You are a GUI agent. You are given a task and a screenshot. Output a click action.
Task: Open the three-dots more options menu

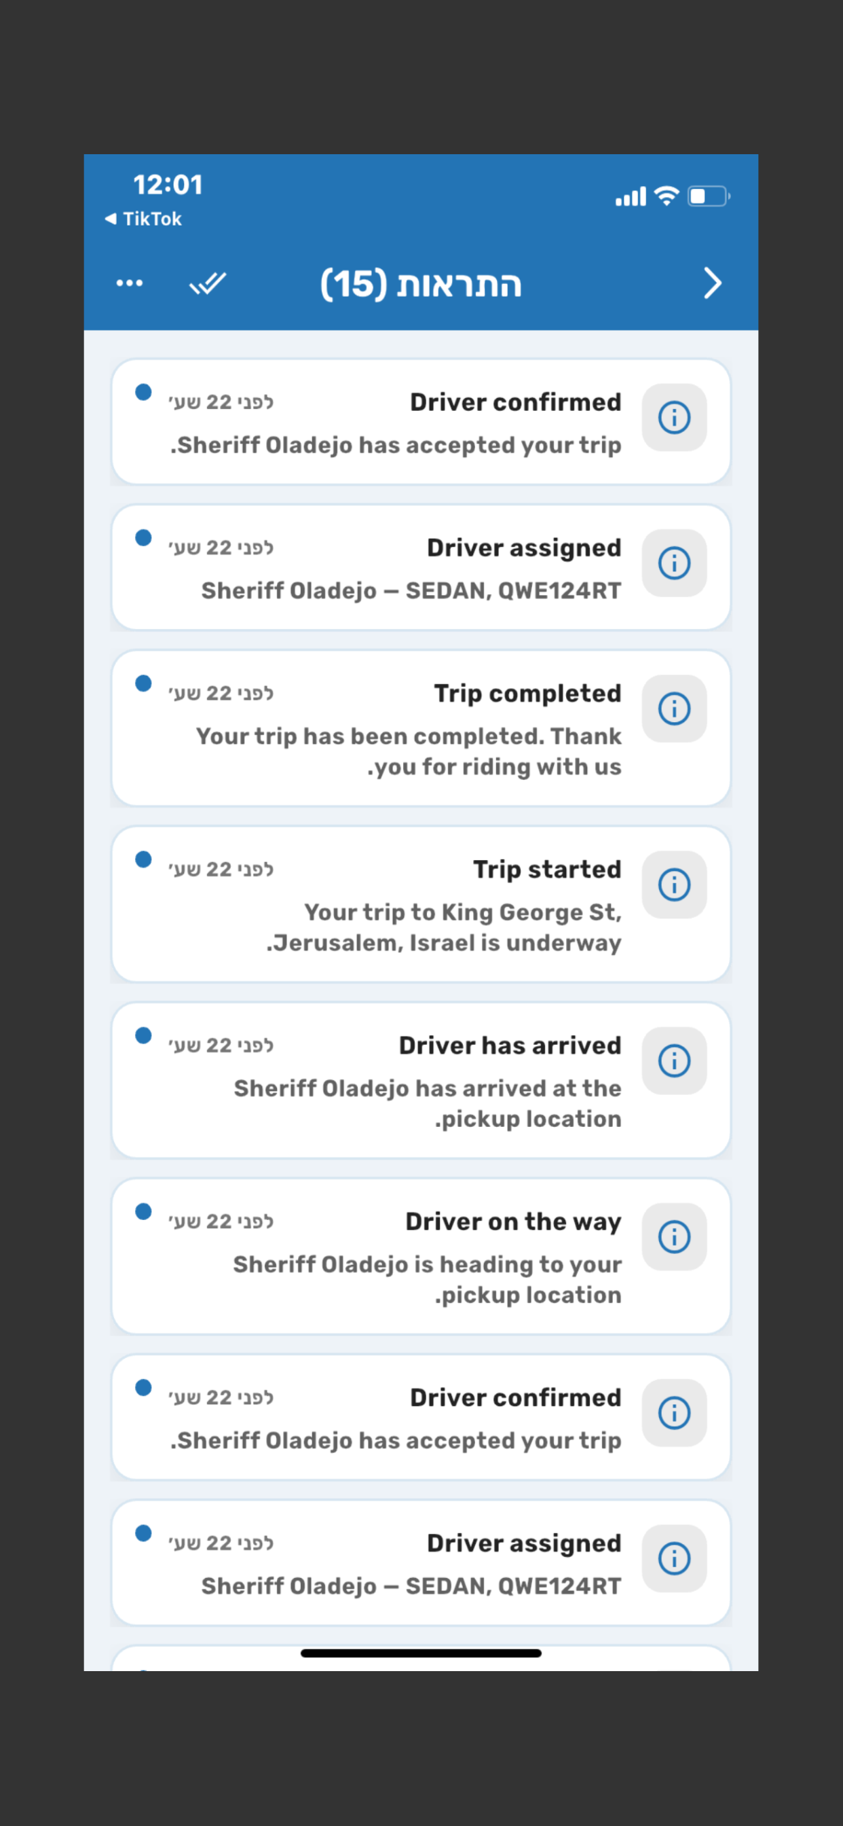[x=130, y=283]
